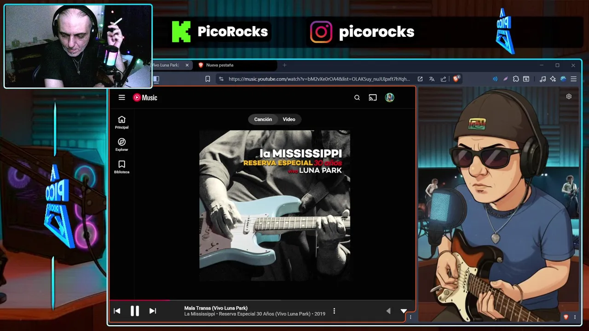Toggle the browser sidebar panel button
Viewport: 589px width, 331px height.
pos(156,79)
